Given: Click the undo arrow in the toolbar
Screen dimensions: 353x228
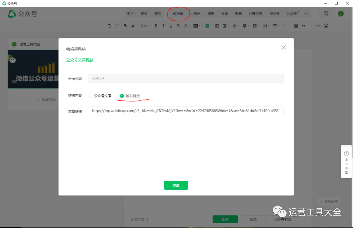Looking at the screenshot, I should click(109, 26).
